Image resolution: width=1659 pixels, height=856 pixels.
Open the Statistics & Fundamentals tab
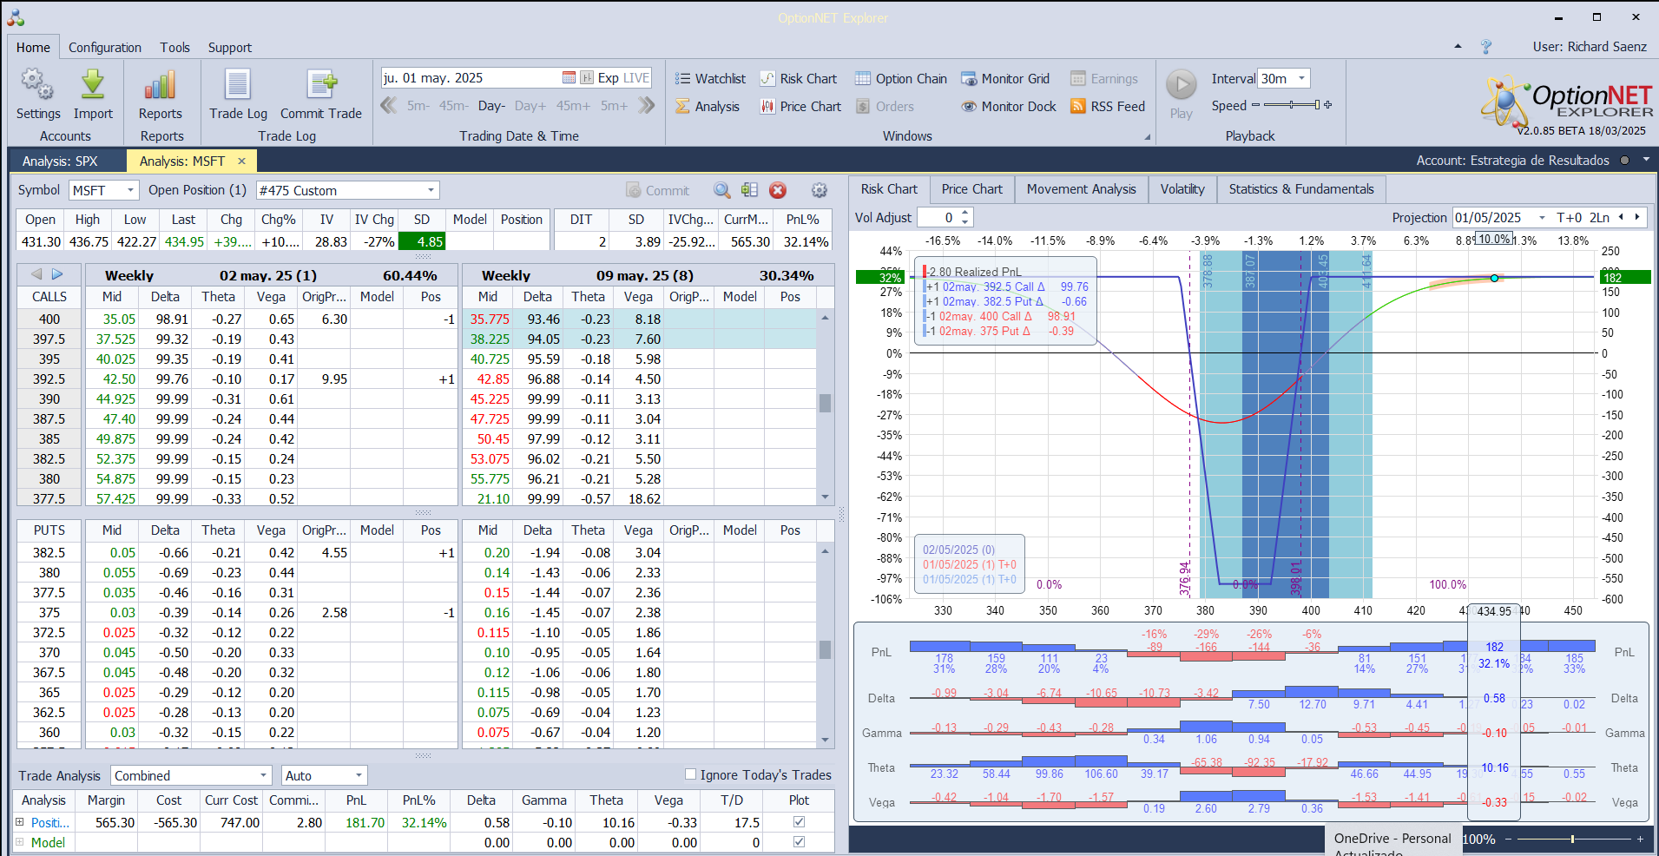point(1301,189)
